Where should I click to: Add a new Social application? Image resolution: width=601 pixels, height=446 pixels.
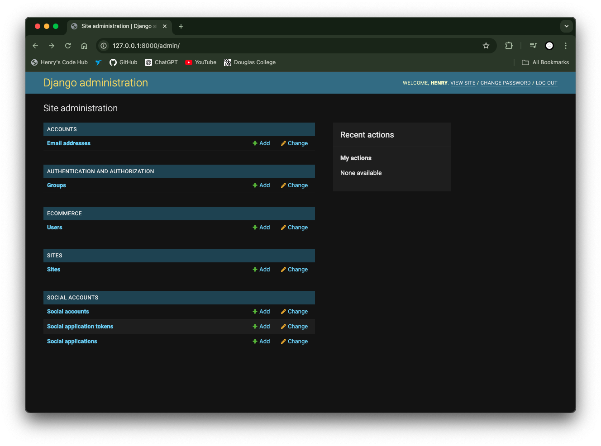[x=261, y=342]
